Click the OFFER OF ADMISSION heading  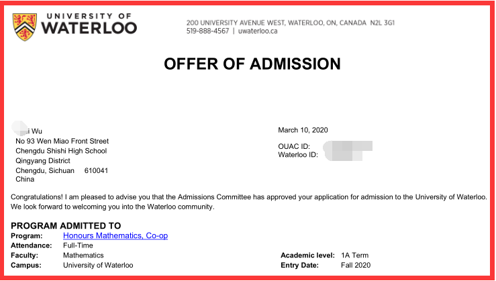pyautogui.click(x=252, y=64)
